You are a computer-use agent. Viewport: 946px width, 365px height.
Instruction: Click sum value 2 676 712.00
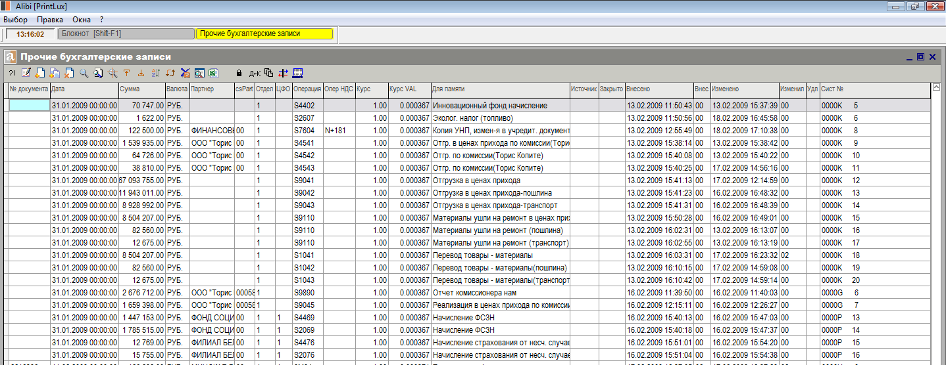click(141, 293)
